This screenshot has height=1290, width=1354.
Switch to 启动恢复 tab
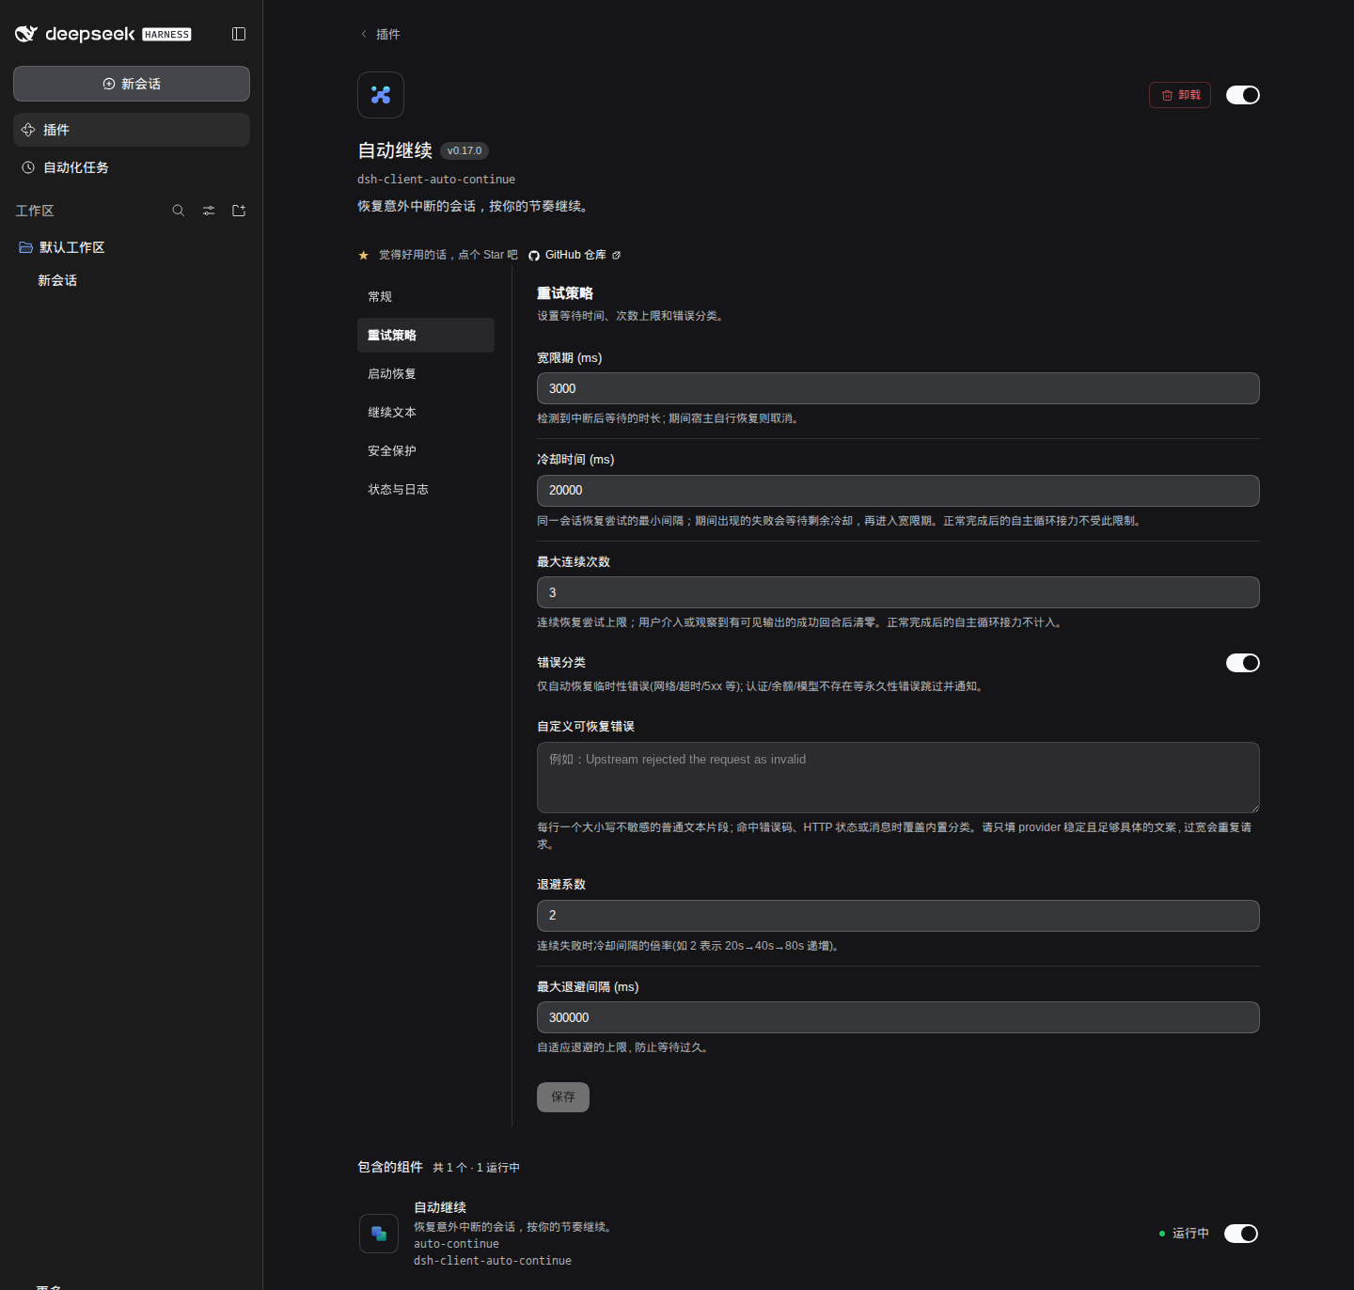(x=426, y=373)
